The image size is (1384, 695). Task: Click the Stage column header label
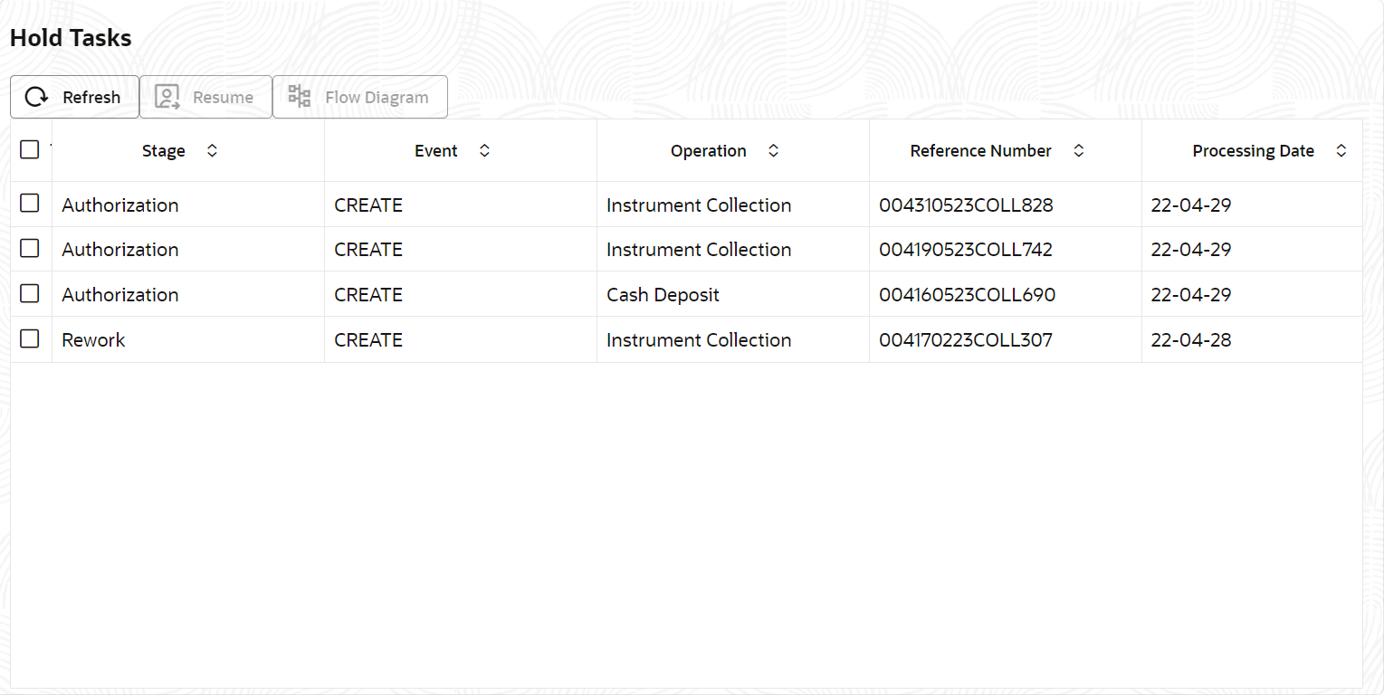[164, 151]
